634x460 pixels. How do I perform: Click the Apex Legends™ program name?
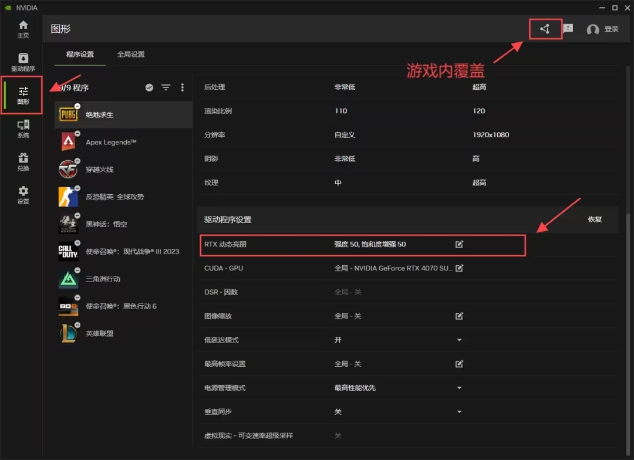(x=111, y=143)
